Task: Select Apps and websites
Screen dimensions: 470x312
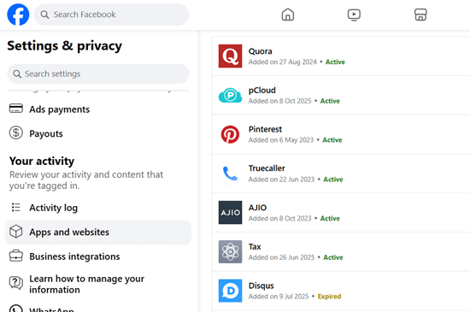Action: click(x=98, y=232)
